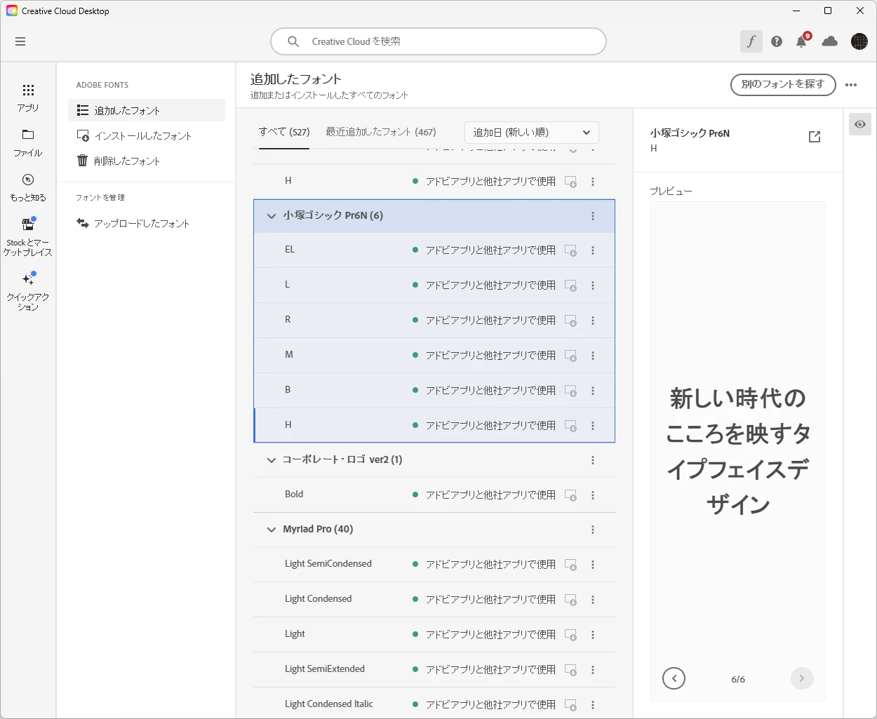The width and height of the screenshot is (877, 719).
Task: Open クイックアクション in sidebar
Action: [28, 292]
